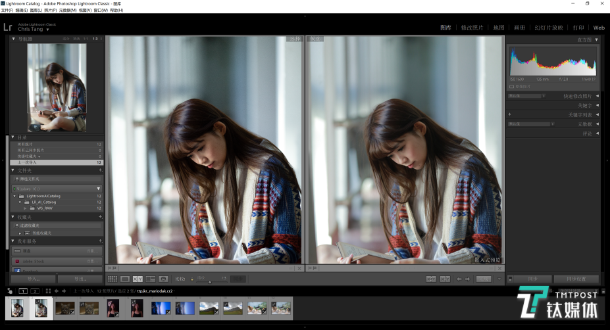This screenshot has height=330, width=610.
Task: Adjust the 缩放 zoom slider
Action: 209,281
